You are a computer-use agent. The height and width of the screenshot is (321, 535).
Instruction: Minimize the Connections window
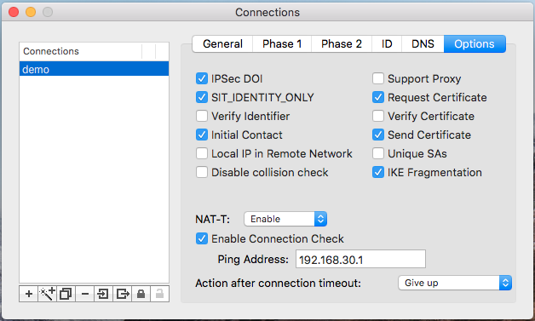[31, 12]
